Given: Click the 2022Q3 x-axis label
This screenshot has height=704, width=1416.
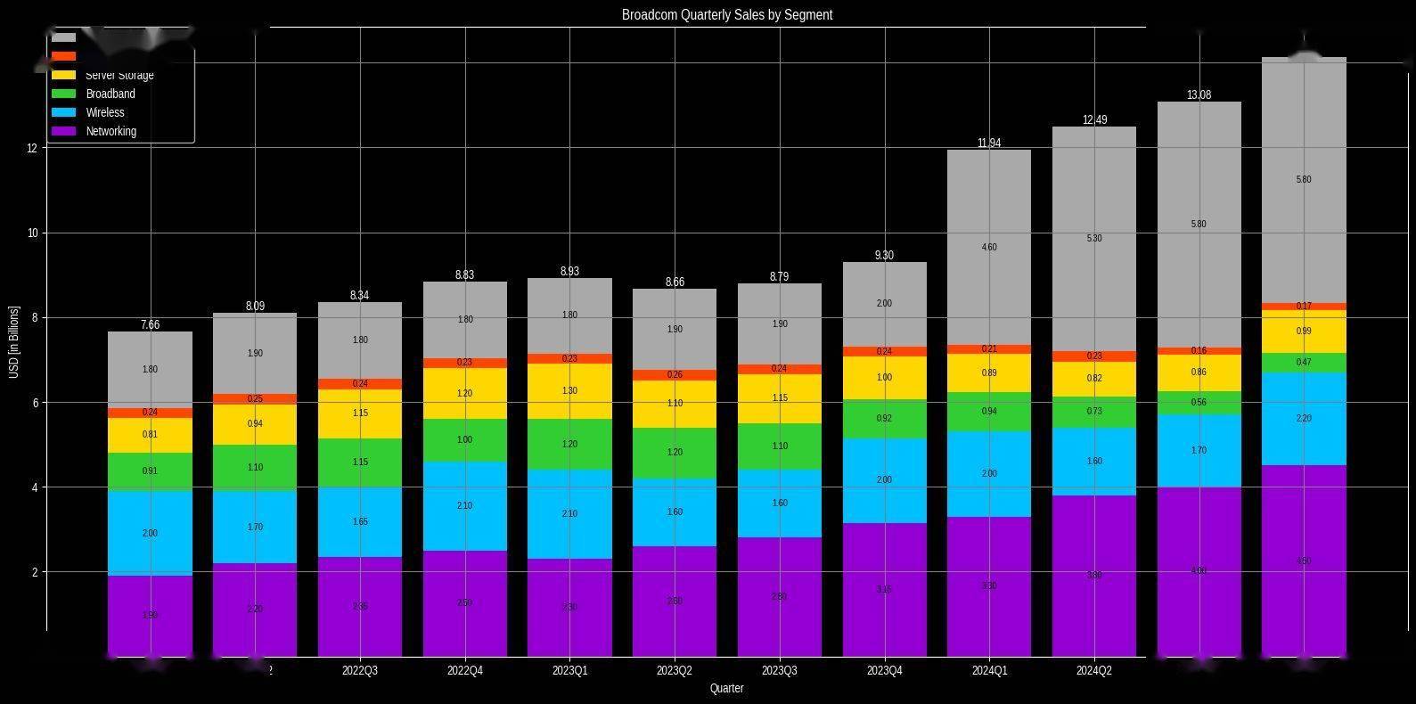Looking at the screenshot, I should [360, 670].
